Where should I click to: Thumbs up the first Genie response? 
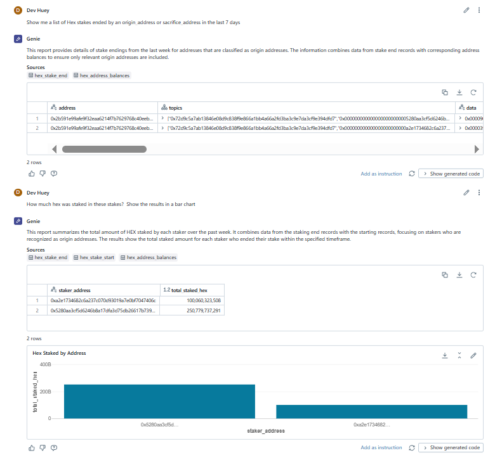[x=31, y=174]
